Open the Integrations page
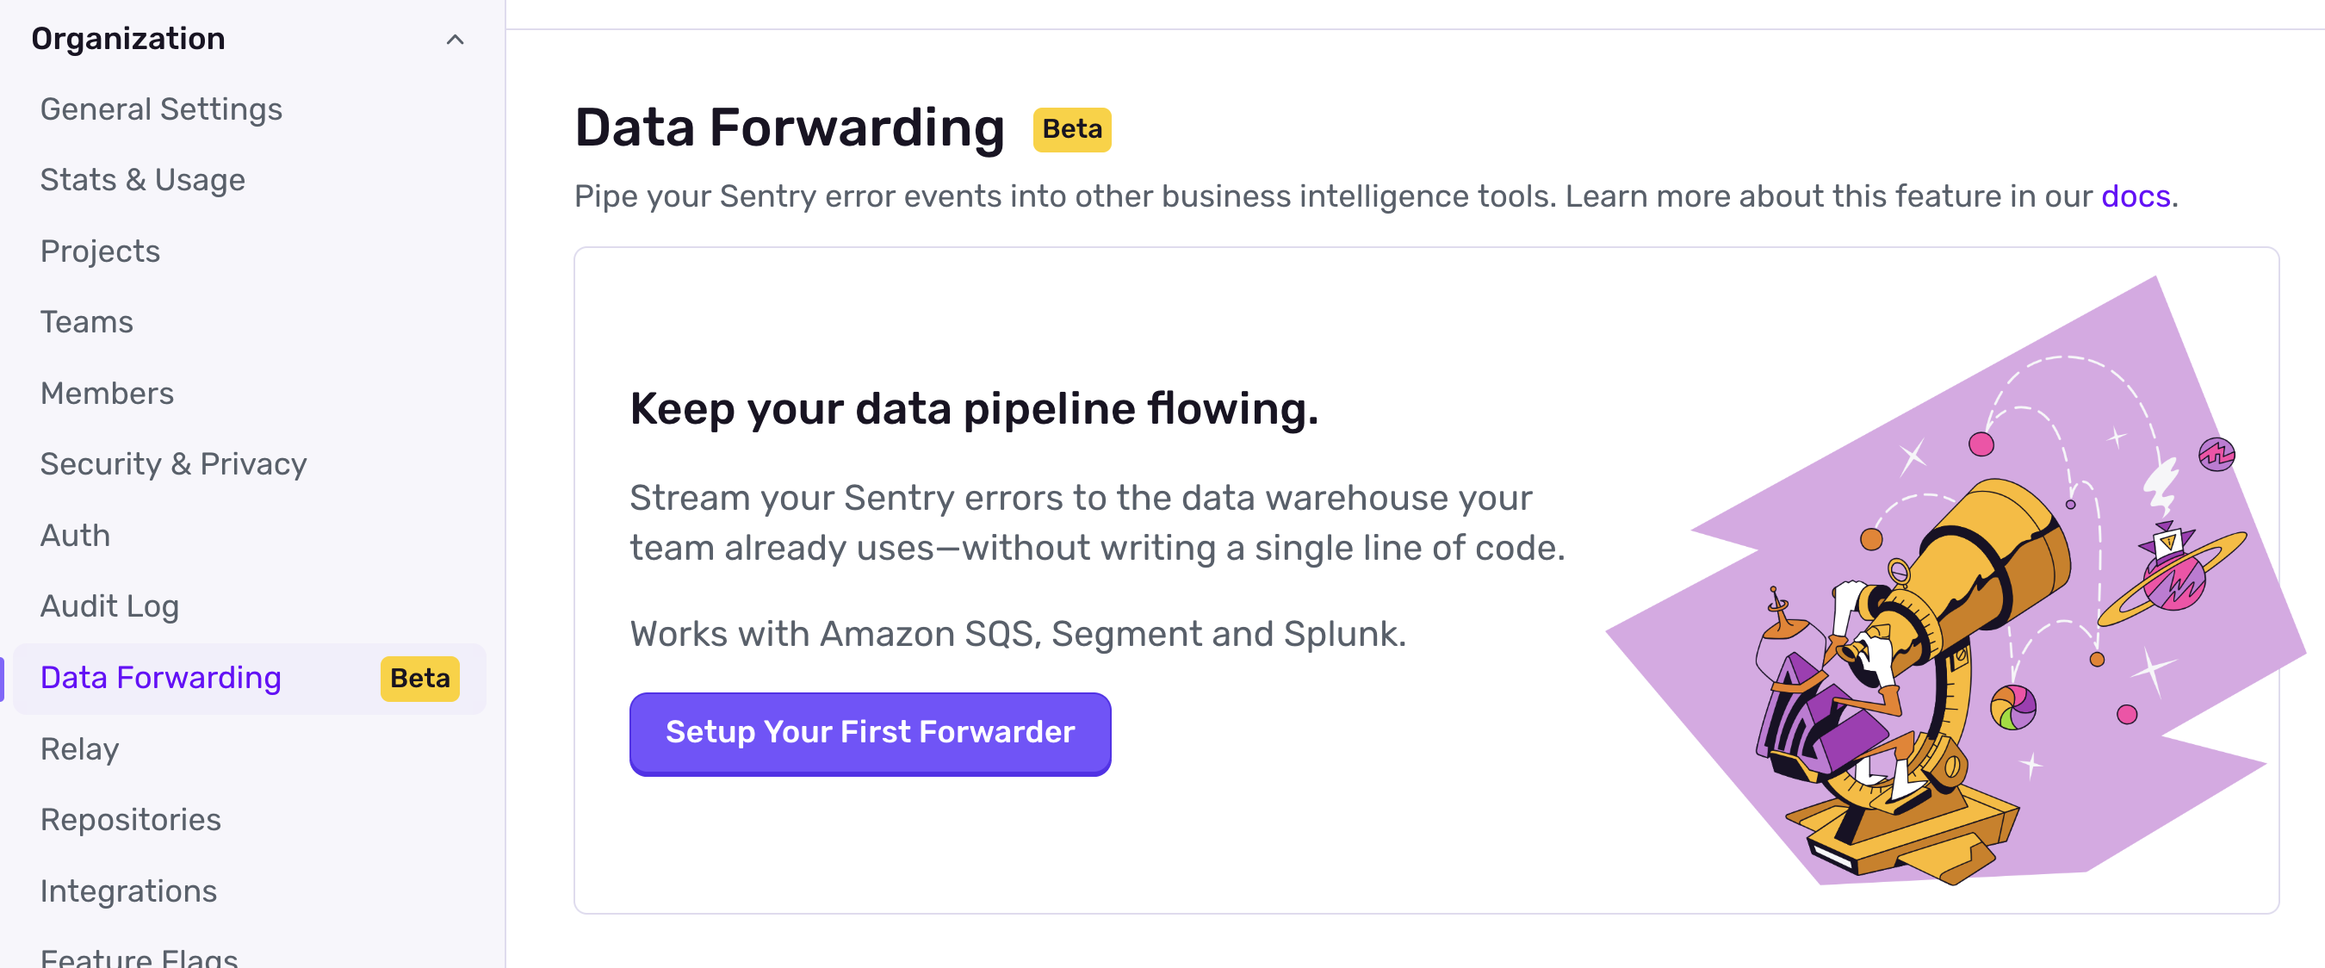This screenshot has height=968, width=2325. click(128, 890)
